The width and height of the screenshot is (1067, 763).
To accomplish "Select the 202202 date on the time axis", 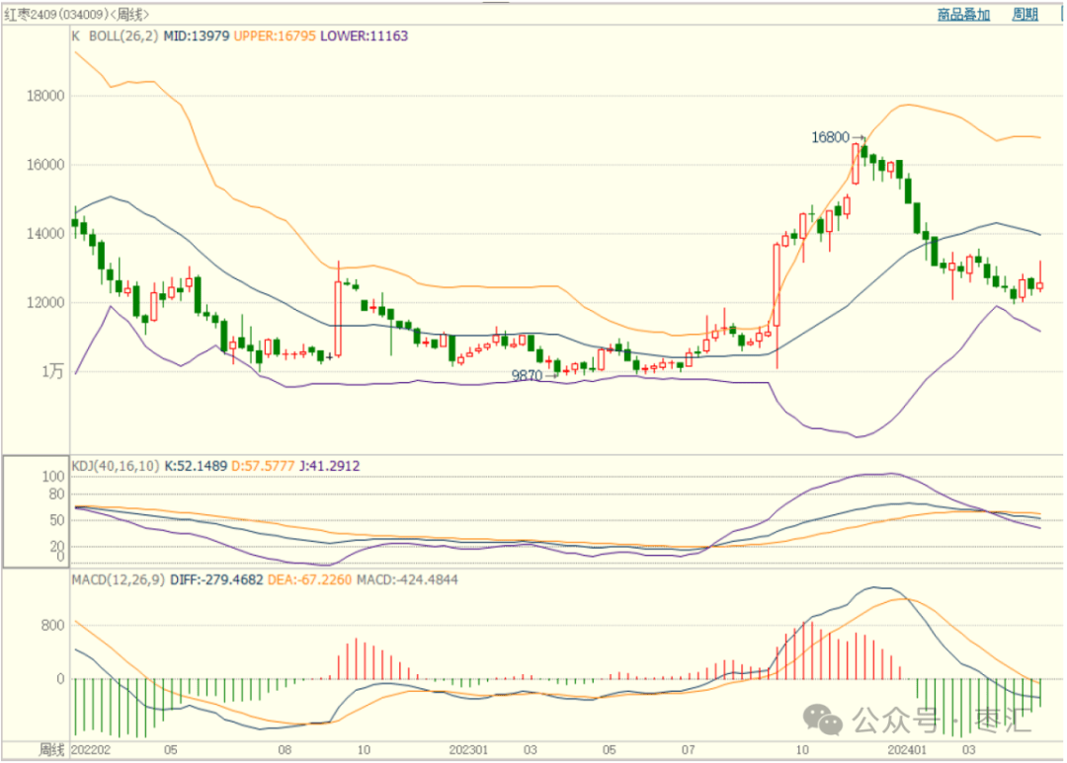I will tap(92, 750).
